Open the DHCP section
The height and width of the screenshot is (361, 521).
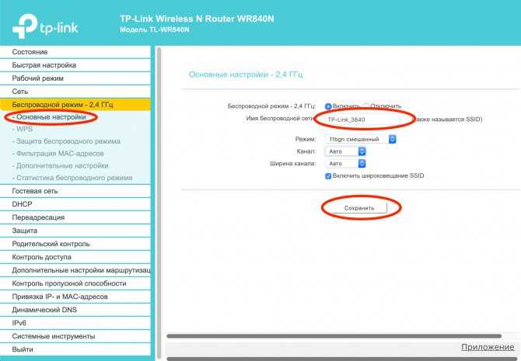click(75, 204)
